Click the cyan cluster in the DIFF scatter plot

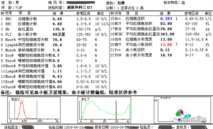187,116
